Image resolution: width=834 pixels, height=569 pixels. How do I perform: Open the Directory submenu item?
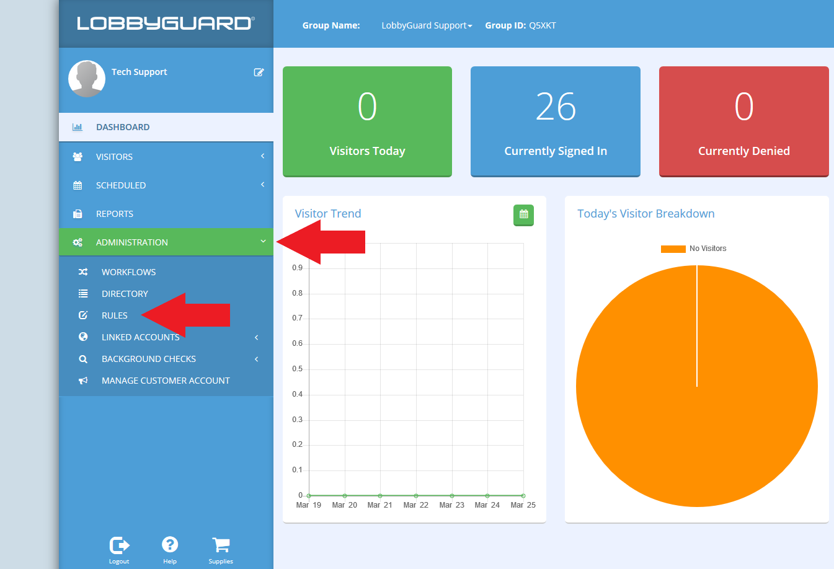click(166, 294)
